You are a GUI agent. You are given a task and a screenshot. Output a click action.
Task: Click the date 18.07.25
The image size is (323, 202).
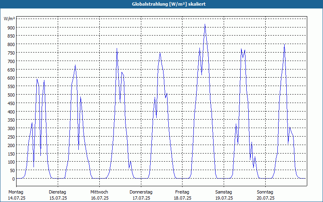(183, 198)
